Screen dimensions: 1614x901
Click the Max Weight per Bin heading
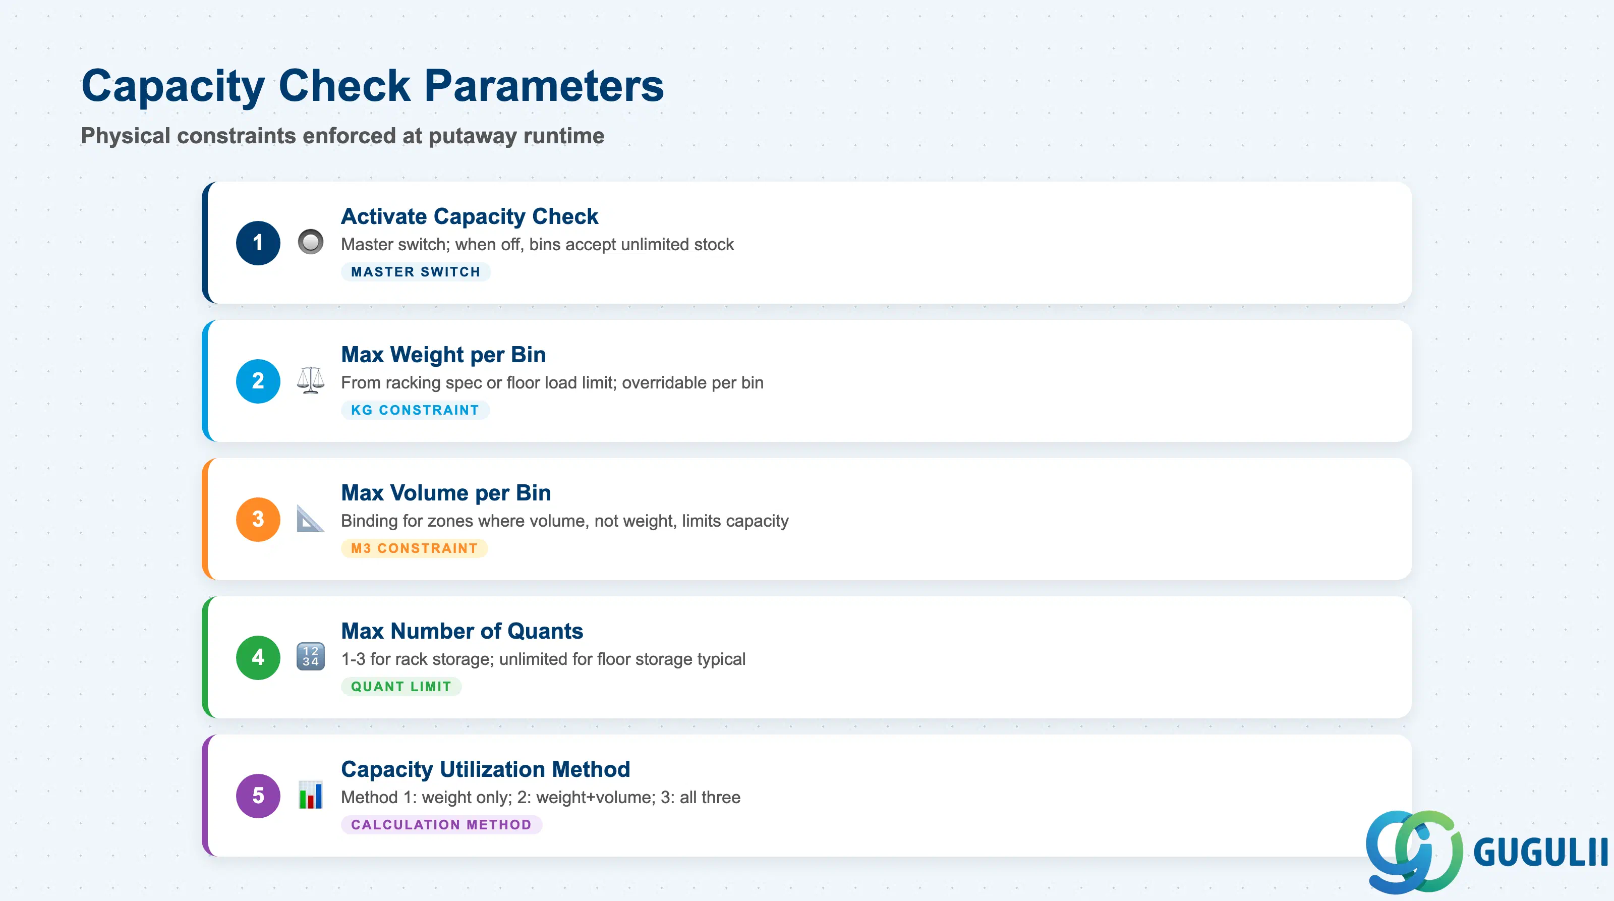(x=444, y=355)
